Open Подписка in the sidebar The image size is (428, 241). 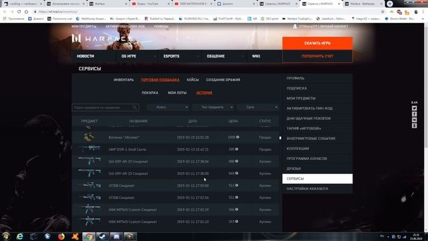tap(318, 88)
